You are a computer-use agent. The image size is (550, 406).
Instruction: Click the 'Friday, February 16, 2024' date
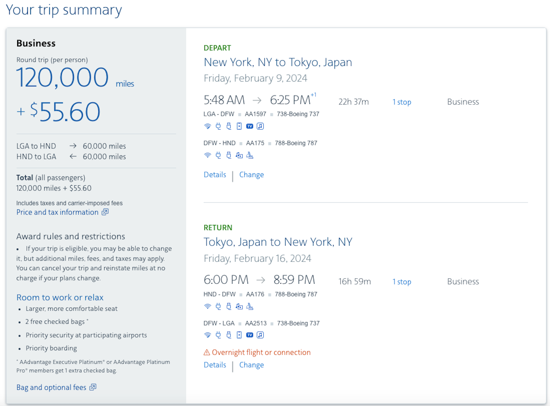[257, 259]
